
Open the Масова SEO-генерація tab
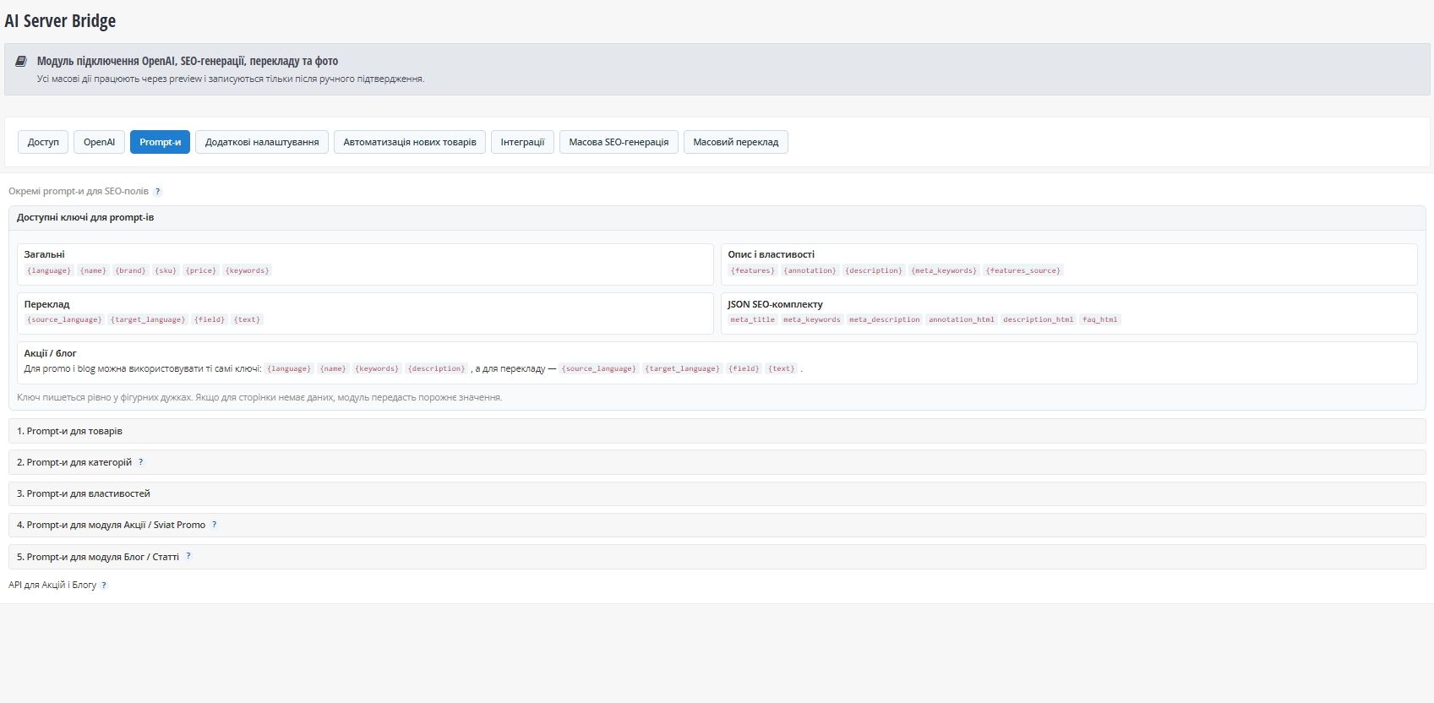click(619, 142)
